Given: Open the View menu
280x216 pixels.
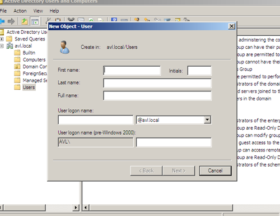Looking at the screenshot, I should click(x=38, y=11).
